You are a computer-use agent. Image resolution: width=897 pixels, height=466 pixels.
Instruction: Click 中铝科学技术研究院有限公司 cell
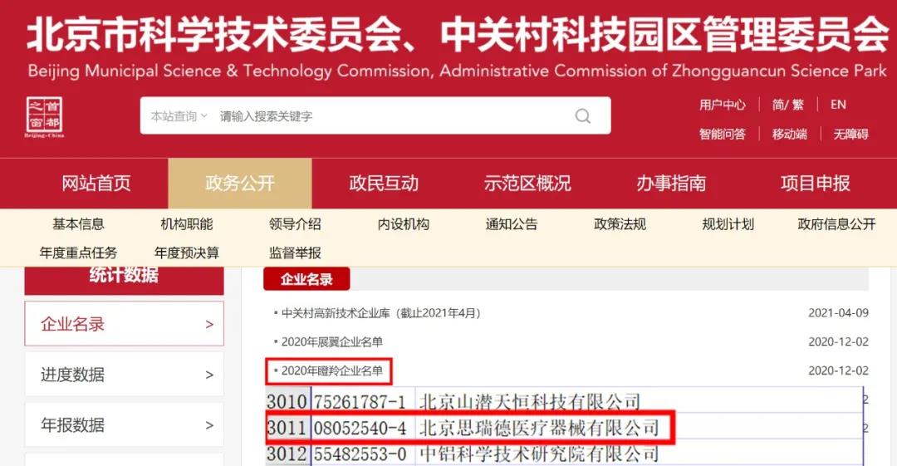click(x=540, y=454)
